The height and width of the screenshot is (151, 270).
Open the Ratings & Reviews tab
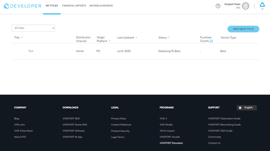tap(101, 6)
